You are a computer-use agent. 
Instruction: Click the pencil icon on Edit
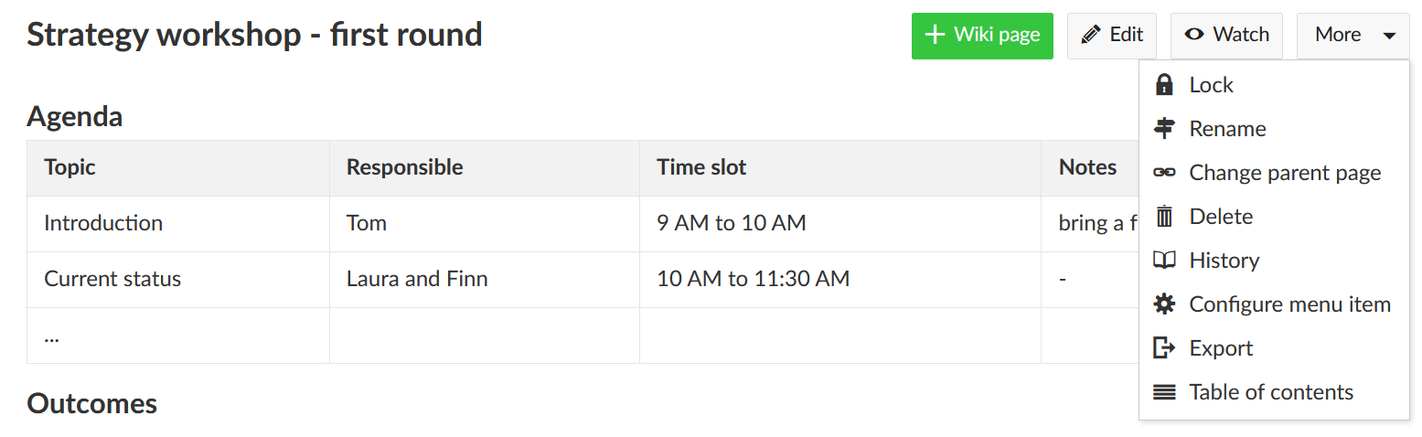pyautogui.click(x=1089, y=36)
